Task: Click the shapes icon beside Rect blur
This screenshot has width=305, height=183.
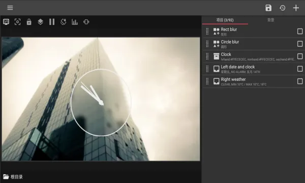Action: (x=217, y=32)
